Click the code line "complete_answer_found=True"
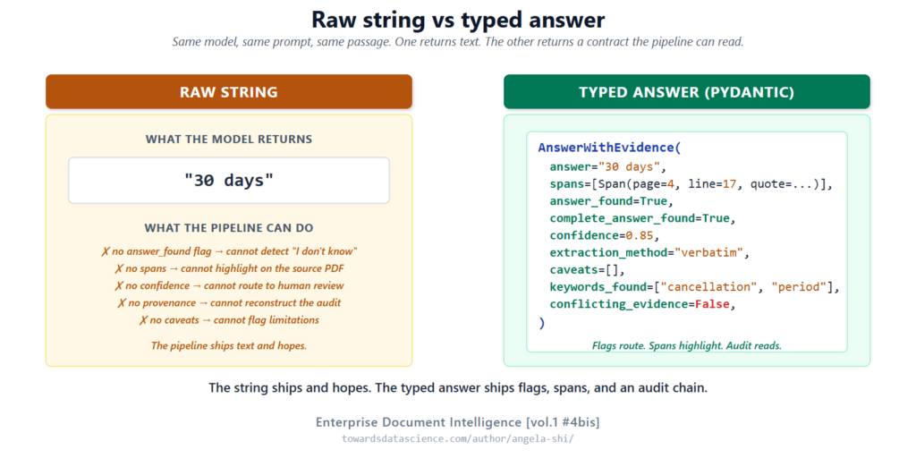The width and height of the screenshot is (916, 458). (642, 218)
